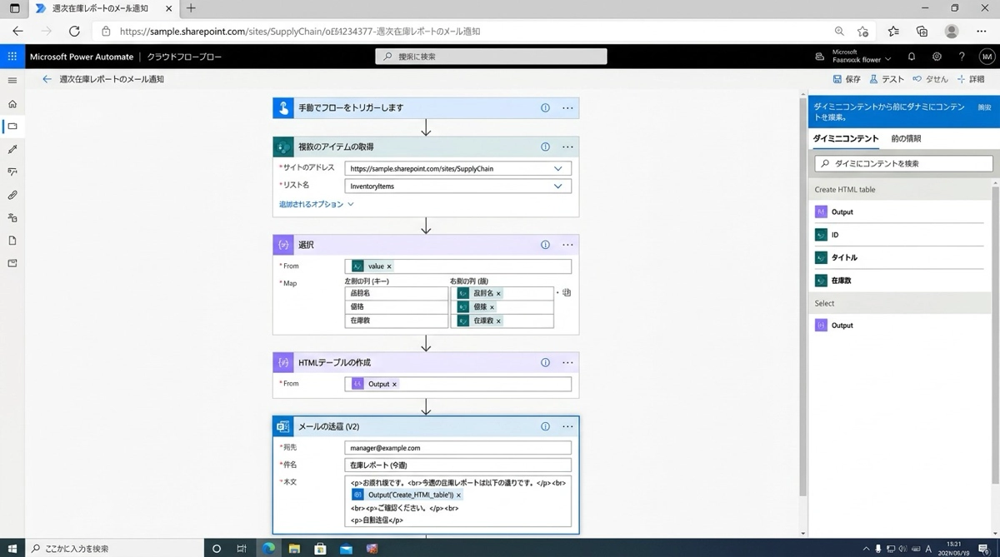Image resolution: width=1000 pixels, height=557 pixels.
Task: Click the help question mark icon
Action: [x=962, y=57]
